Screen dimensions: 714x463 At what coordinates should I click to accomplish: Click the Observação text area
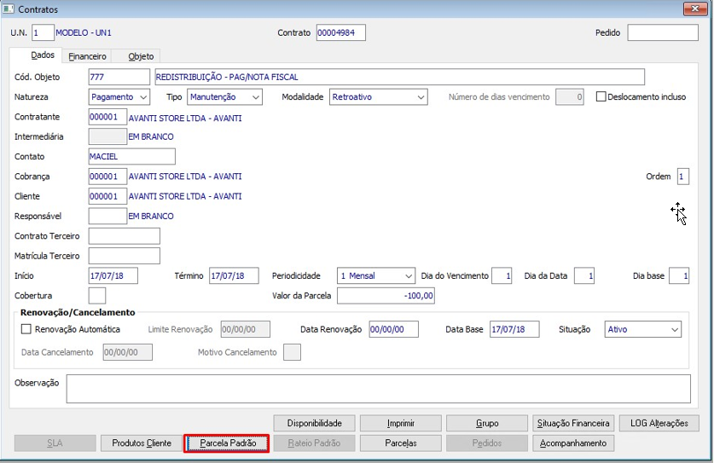(379, 389)
